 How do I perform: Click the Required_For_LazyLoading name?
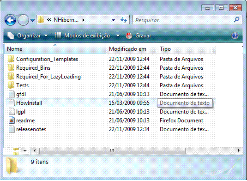click(x=48, y=77)
